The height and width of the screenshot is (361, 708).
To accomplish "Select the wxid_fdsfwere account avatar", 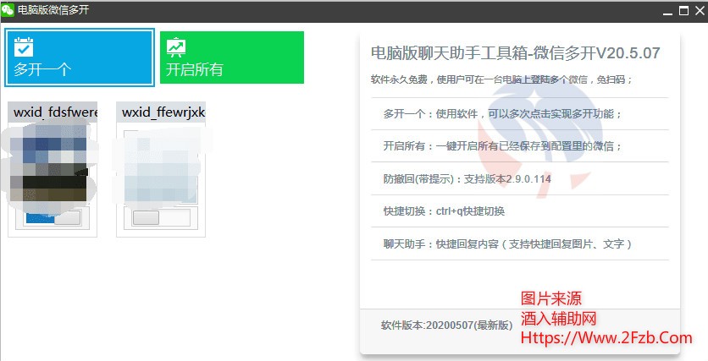I will click(50, 166).
